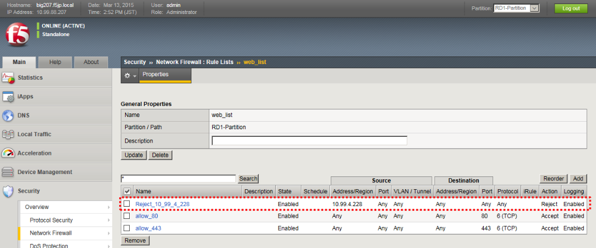Expand the Overview submenu arrow
Screen dimensions: 596x248
pyautogui.click(x=109, y=207)
